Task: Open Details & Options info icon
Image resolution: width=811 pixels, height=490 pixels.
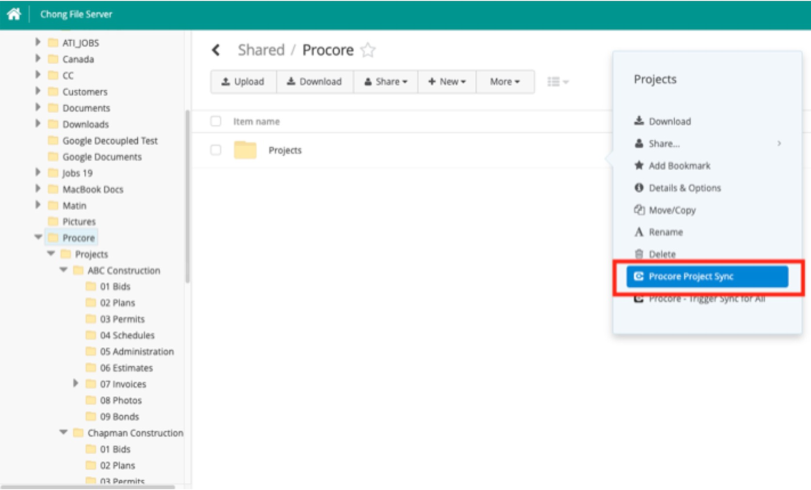Action: click(x=639, y=188)
